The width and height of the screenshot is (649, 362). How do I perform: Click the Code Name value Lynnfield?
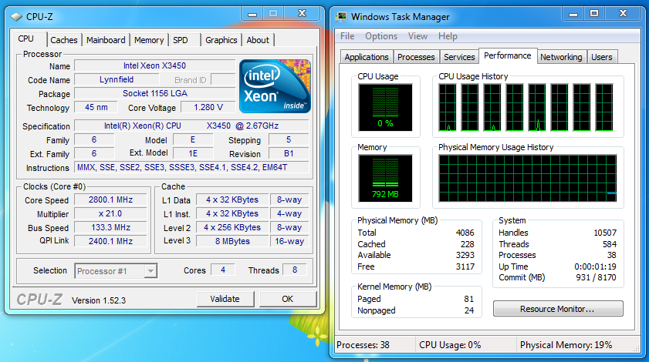[117, 80]
